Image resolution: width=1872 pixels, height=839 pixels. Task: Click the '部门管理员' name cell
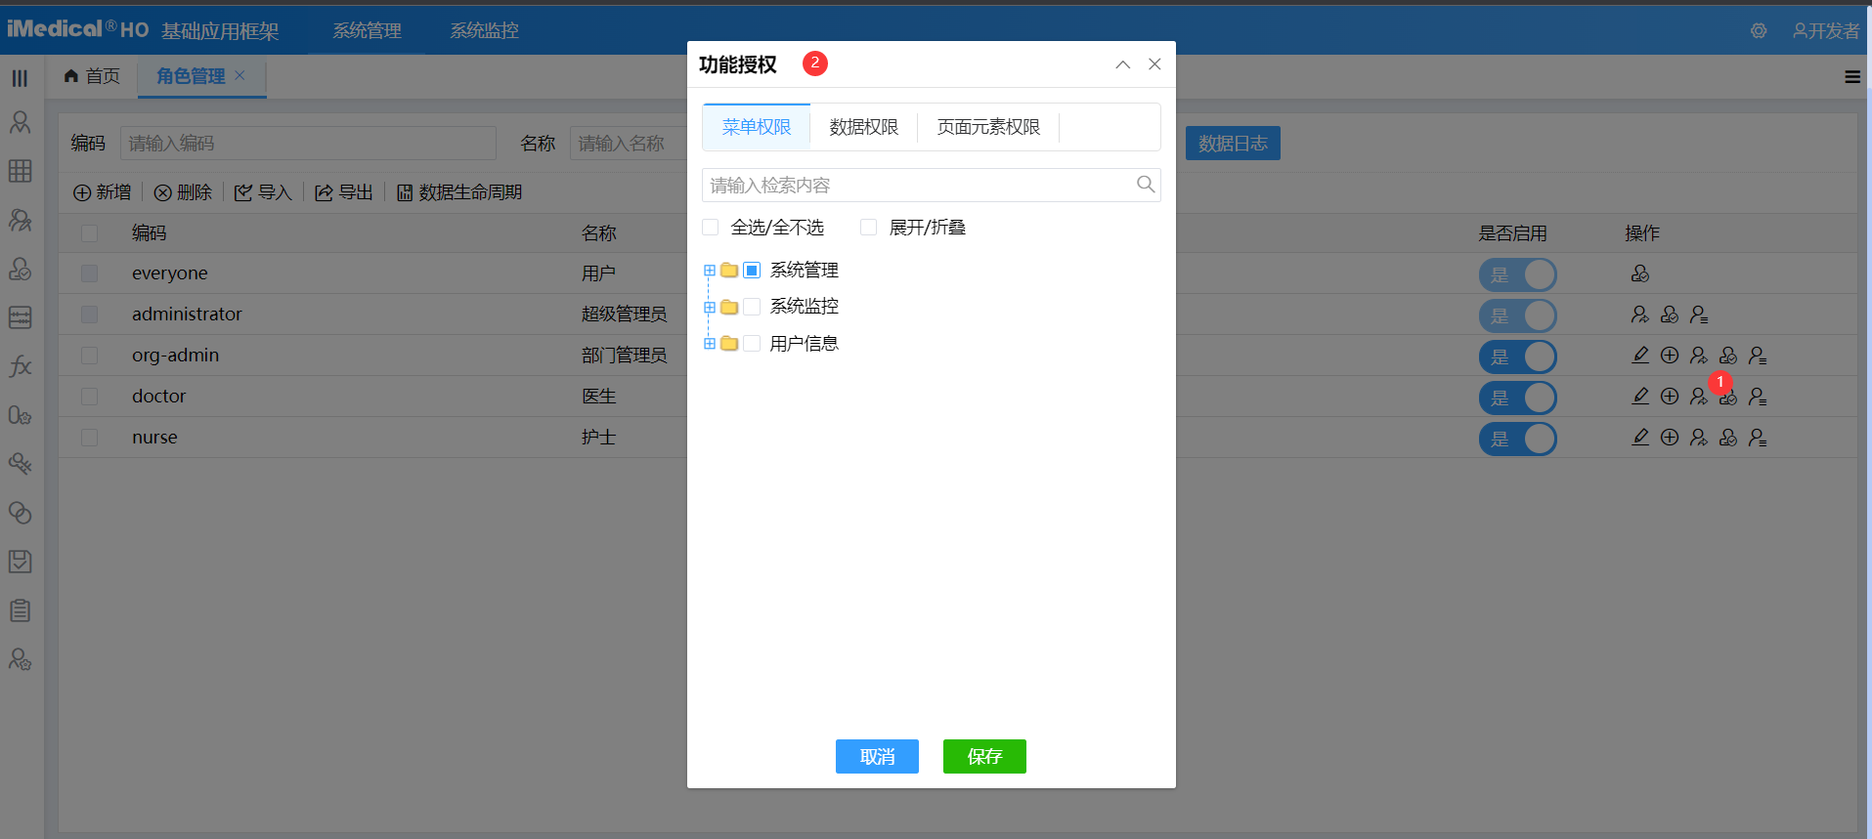tap(624, 356)
